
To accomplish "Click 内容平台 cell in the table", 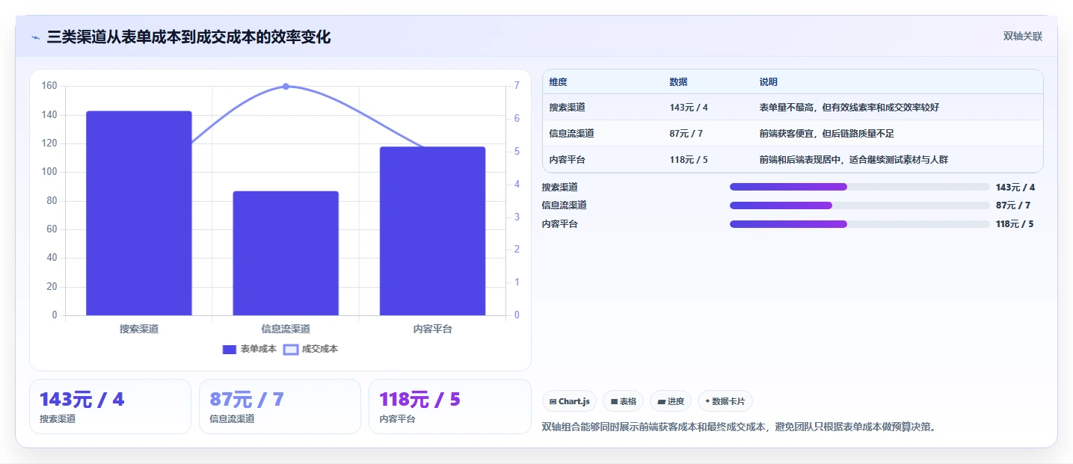I will coord(567,160).
